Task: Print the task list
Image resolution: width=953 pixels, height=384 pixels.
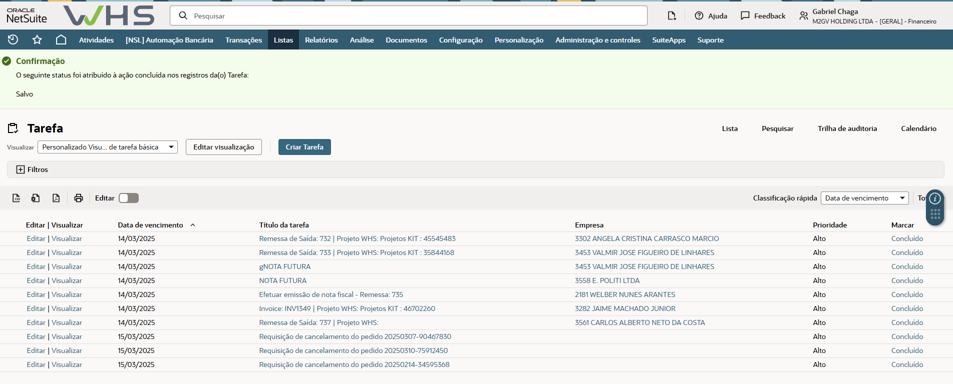Action: pyautogui.click(x=79, y=198)
